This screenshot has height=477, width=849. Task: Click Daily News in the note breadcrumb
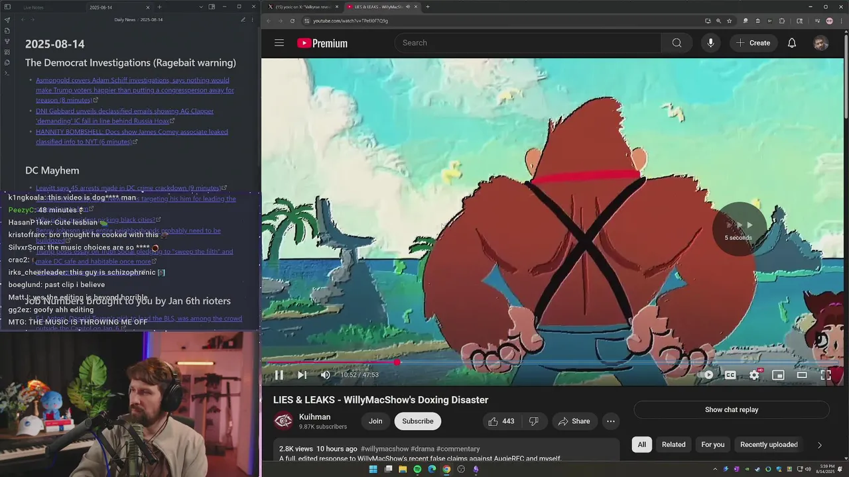click(125, 20)
